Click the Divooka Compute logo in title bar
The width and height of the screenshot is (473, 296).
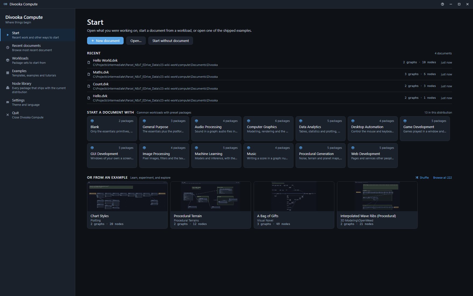click(x=5, y=4)
